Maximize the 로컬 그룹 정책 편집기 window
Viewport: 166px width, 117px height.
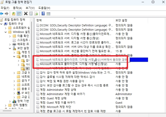pyautogui.click(x=153, y=2)
